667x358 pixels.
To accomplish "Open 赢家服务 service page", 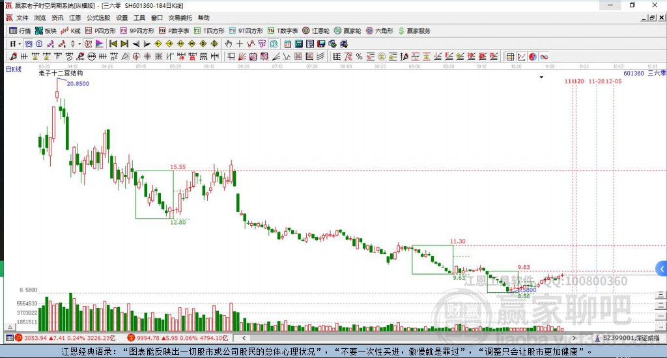I will click(x=414, y=31).
